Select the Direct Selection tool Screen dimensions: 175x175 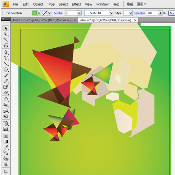tap(6, 34)
